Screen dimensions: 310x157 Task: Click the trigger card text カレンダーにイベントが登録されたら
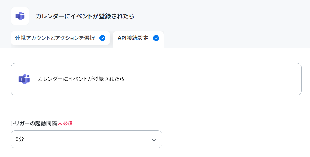point(81,79)
